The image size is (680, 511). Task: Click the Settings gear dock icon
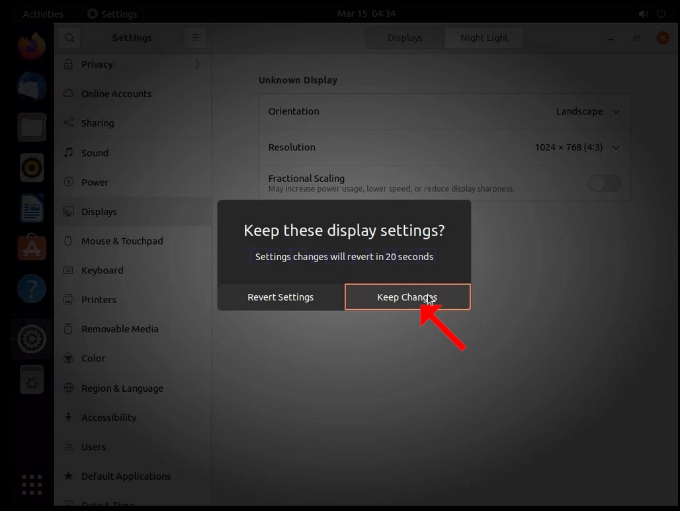(x=32, y=339)
